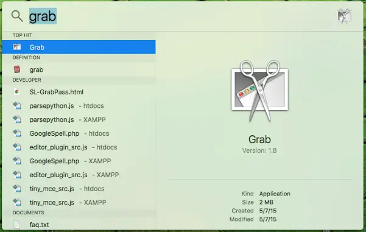Image resolution: width=366 pixels, height=232 pixels.
Task: Select tiny_mce_src.js in htdocs
Action: (x=79, y=188)
